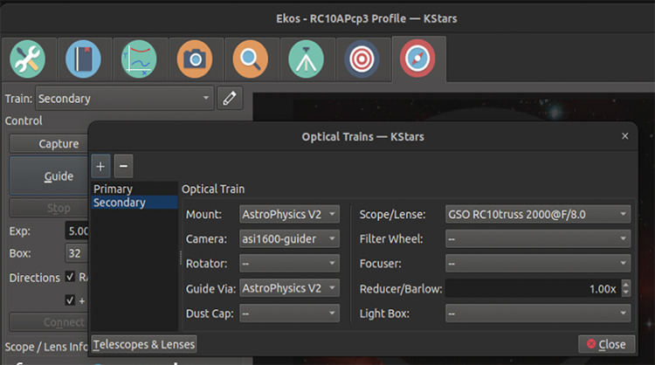Open the Align tab with target icon
The image size is (655, 365).
(362, 59)
